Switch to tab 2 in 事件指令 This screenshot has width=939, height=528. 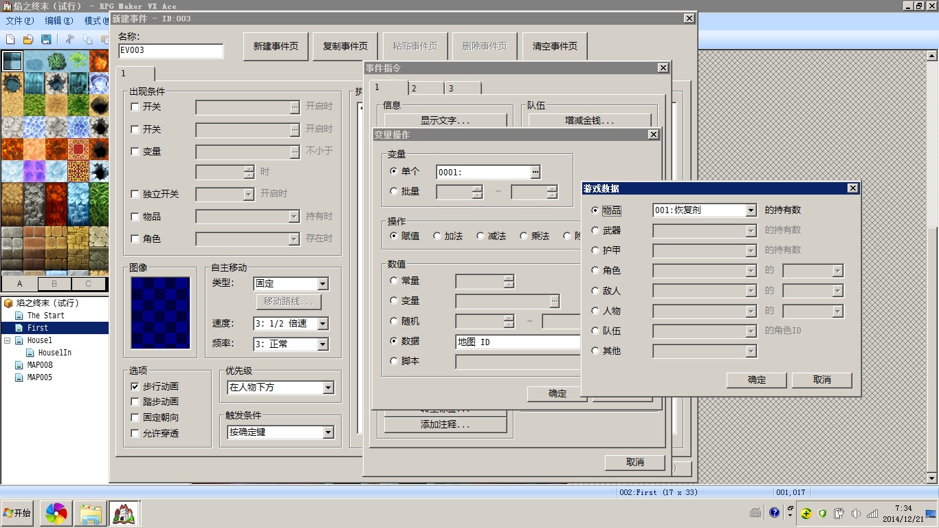point(425,88)
